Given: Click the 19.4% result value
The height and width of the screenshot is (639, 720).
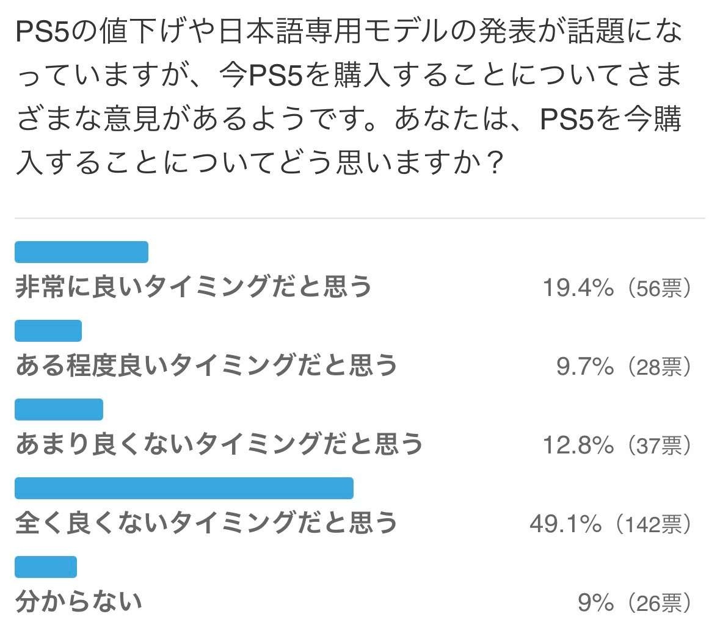Looking at the screenshot, I should click(578, 287).
